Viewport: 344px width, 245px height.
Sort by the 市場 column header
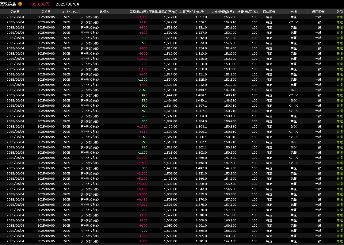point(293,12)
